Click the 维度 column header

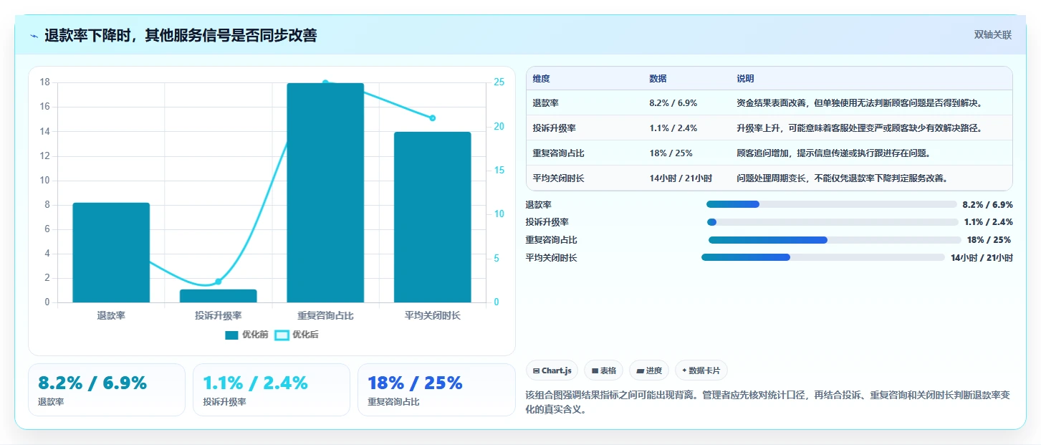click(x=541, y=79)
